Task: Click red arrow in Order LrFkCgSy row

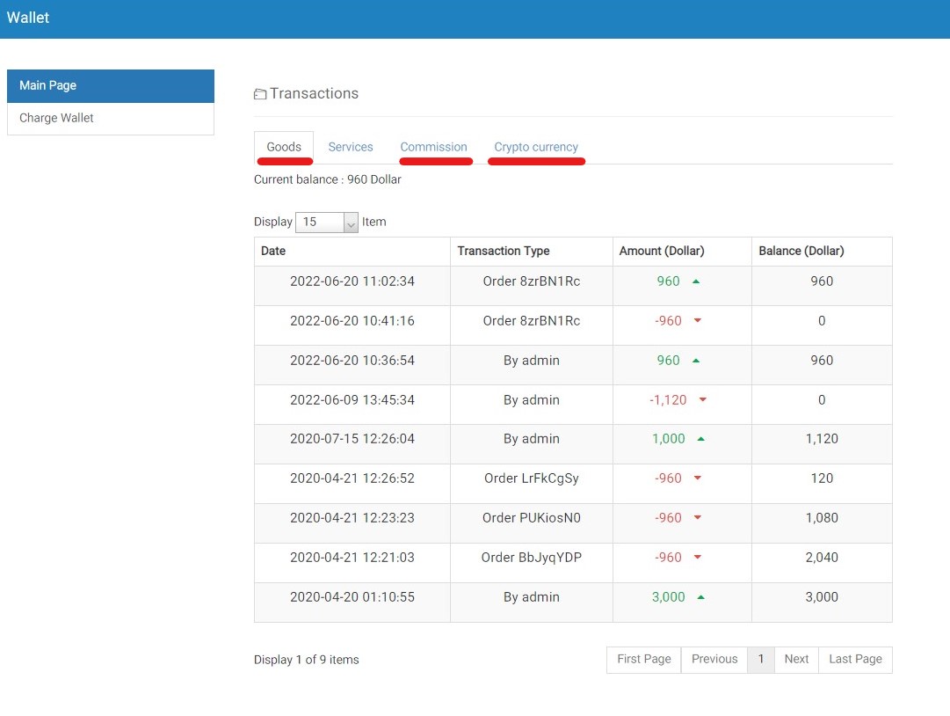Action: click(698, 479)
